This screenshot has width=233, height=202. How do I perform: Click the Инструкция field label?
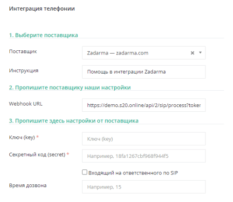[x=24, y=71]
